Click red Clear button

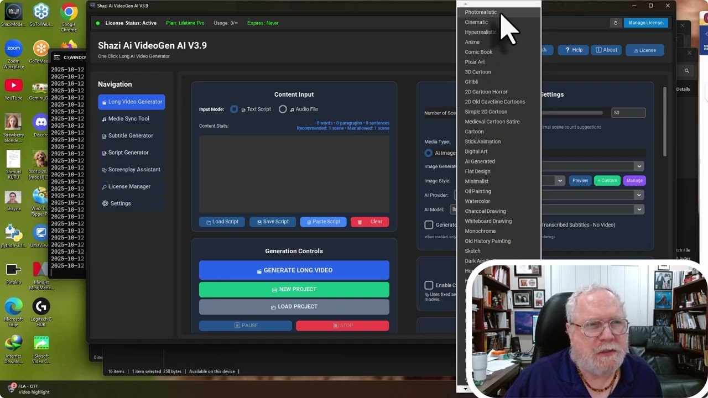pos(370,222)
